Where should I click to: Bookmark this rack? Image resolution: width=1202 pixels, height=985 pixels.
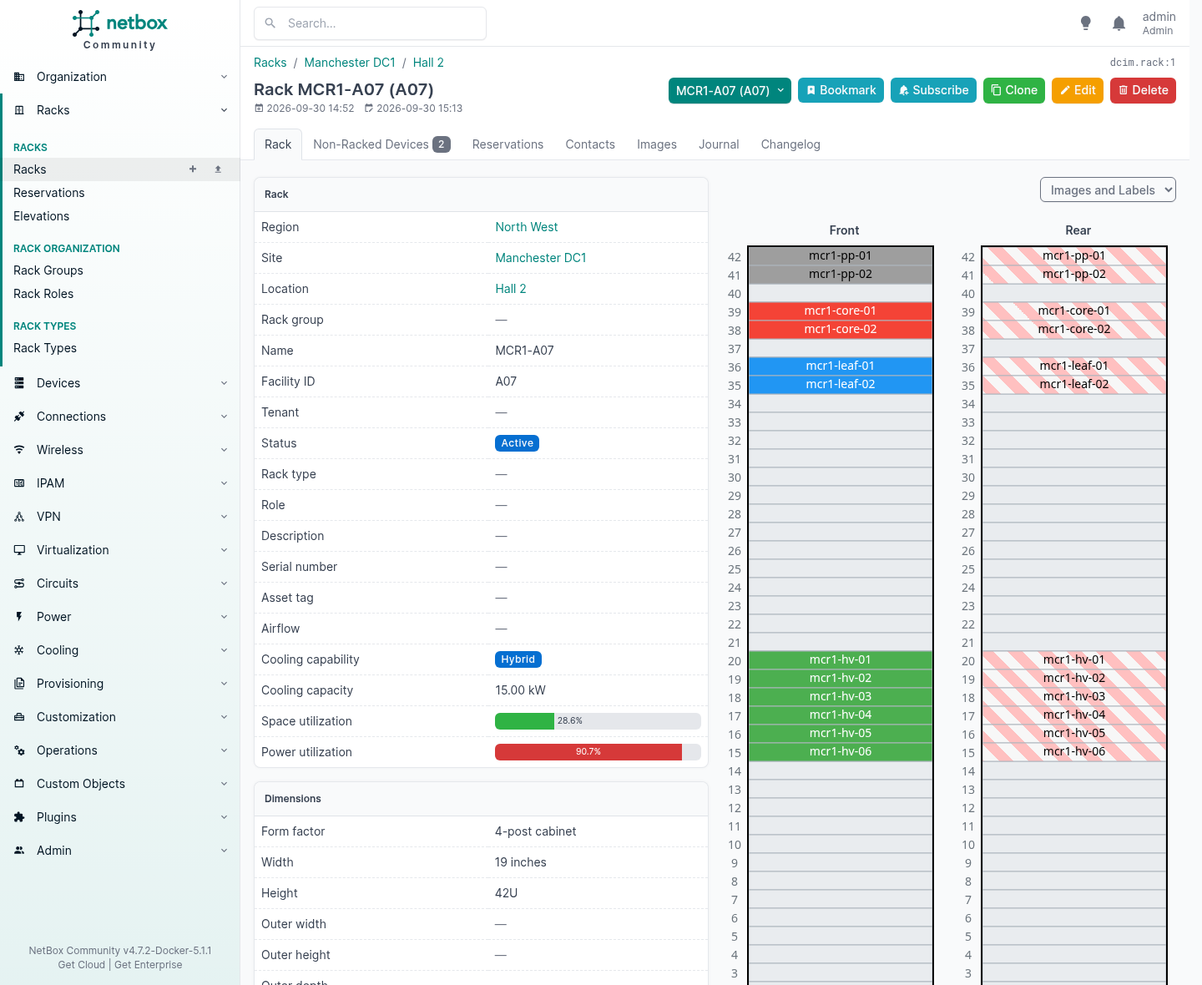tap(841, 90)
